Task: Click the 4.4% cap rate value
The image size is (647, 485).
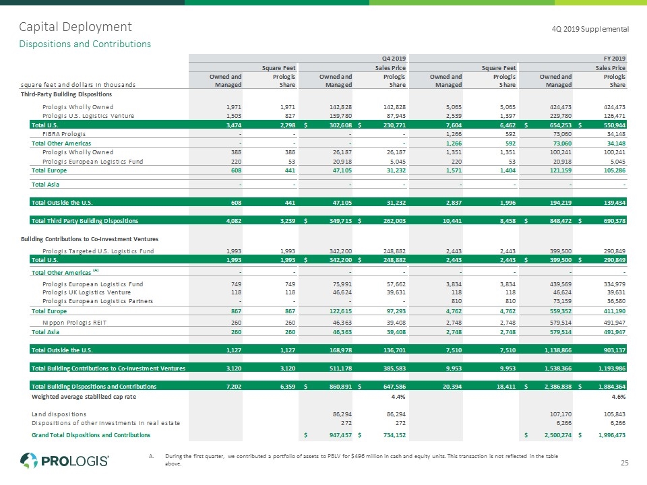Action: click(x=398, y=397)
